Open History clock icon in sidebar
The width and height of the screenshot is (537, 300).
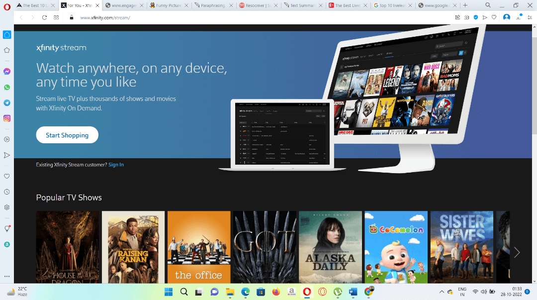pyautogui.click(x=7, y=192)
